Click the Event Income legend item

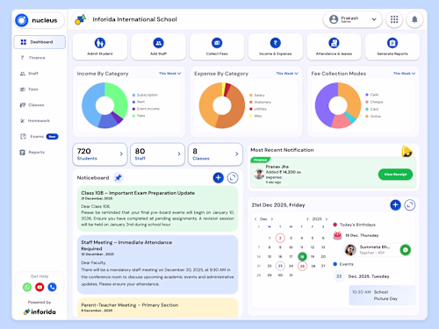click(x=146, y=109)
